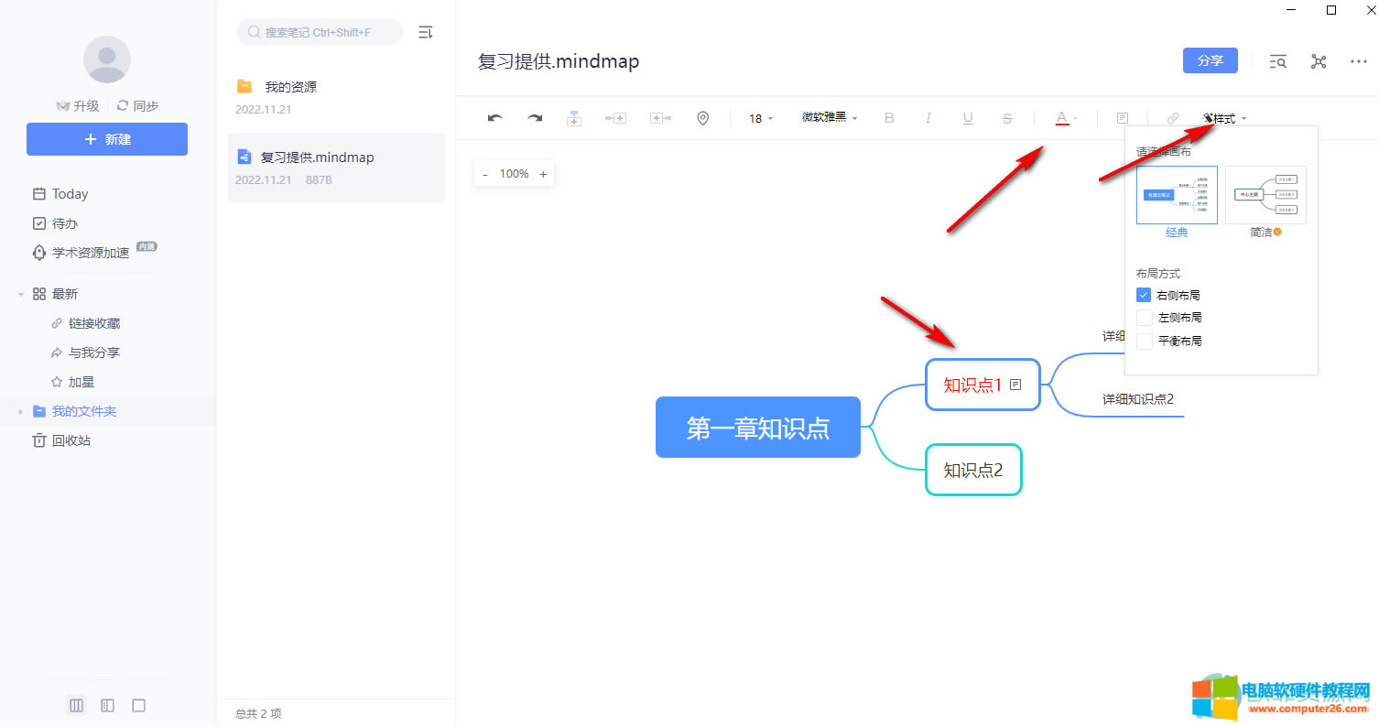
Task: Open the 微软雅黑 font dropdown
Action: [830, 118]
